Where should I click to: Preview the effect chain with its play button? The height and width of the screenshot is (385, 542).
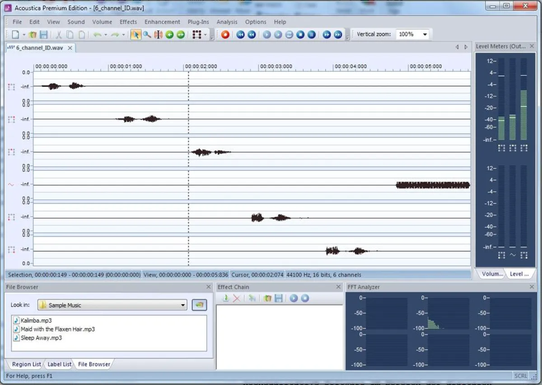click(294, 298)
